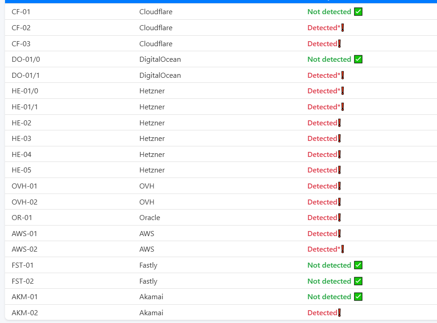Click red exclamation icon in OR-01 row

click(339, 218)
